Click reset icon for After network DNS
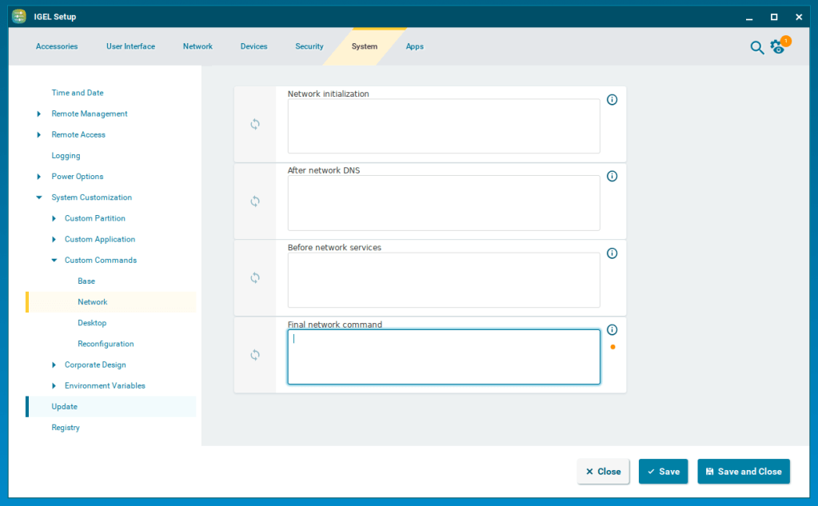The image size is (818, 506). click(x=255, y=201)
